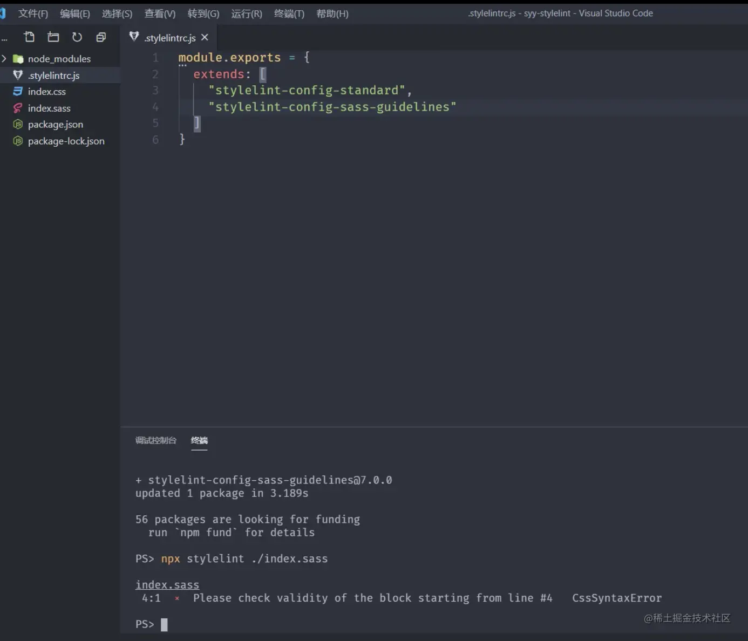Click the 'updated 1 package in 3.189s' line
The width and height of the screenshot is (748, 641).
click(x=222, y=493)
